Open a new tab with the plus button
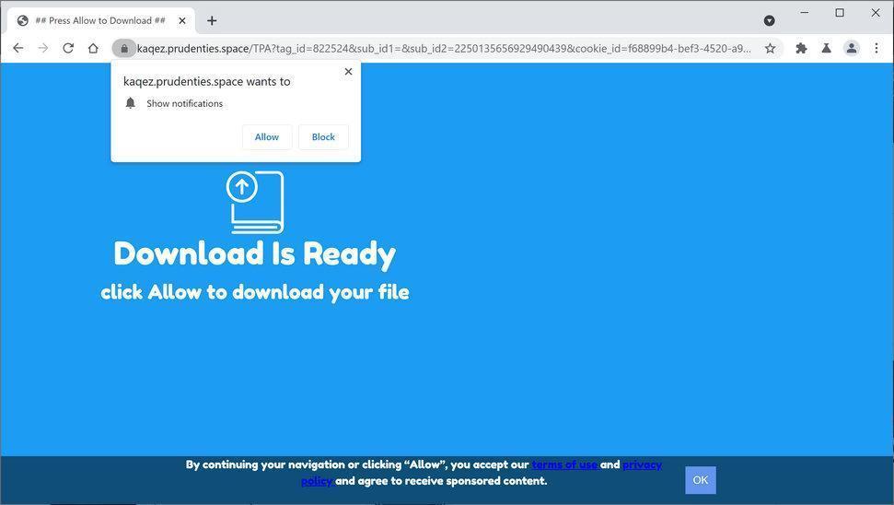Viewport: 894px width, 505px height. click(212, 20)
